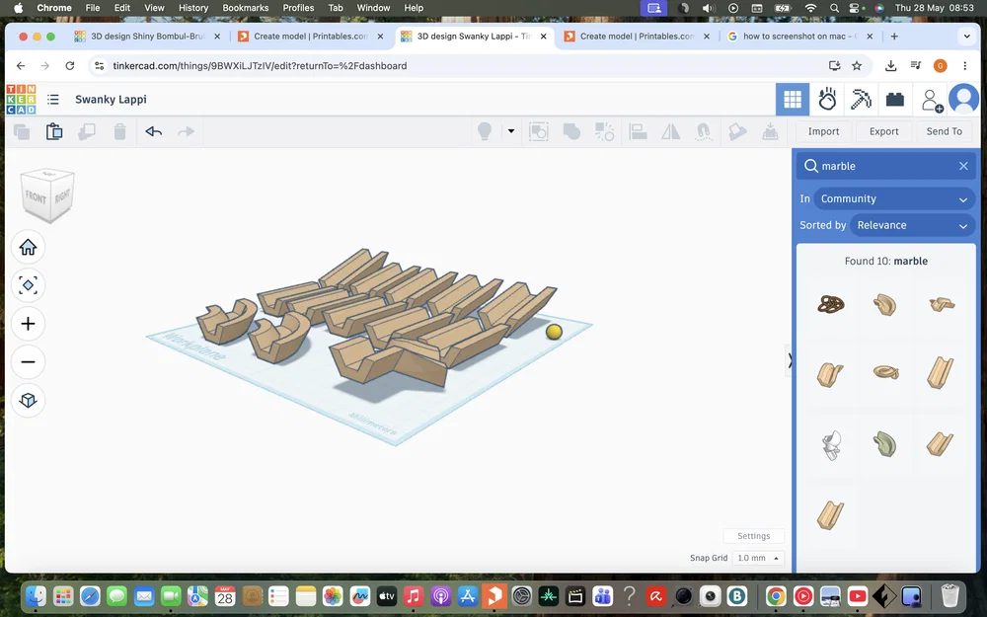
Task: Open the Music app in the Dock
Action: tap(414, 595)
